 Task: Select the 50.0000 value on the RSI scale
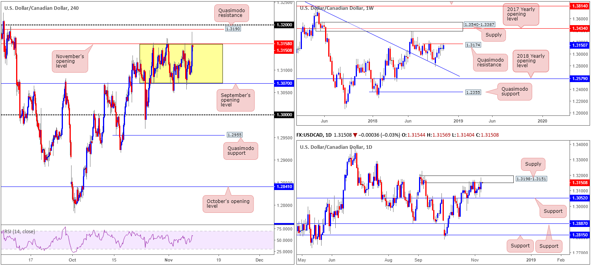(x=285, y=240)
